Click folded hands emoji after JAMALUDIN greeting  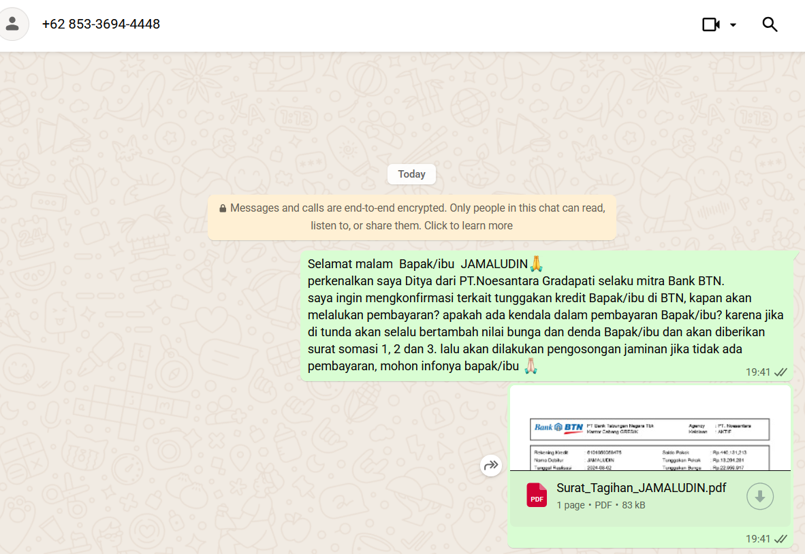[536, 263]
